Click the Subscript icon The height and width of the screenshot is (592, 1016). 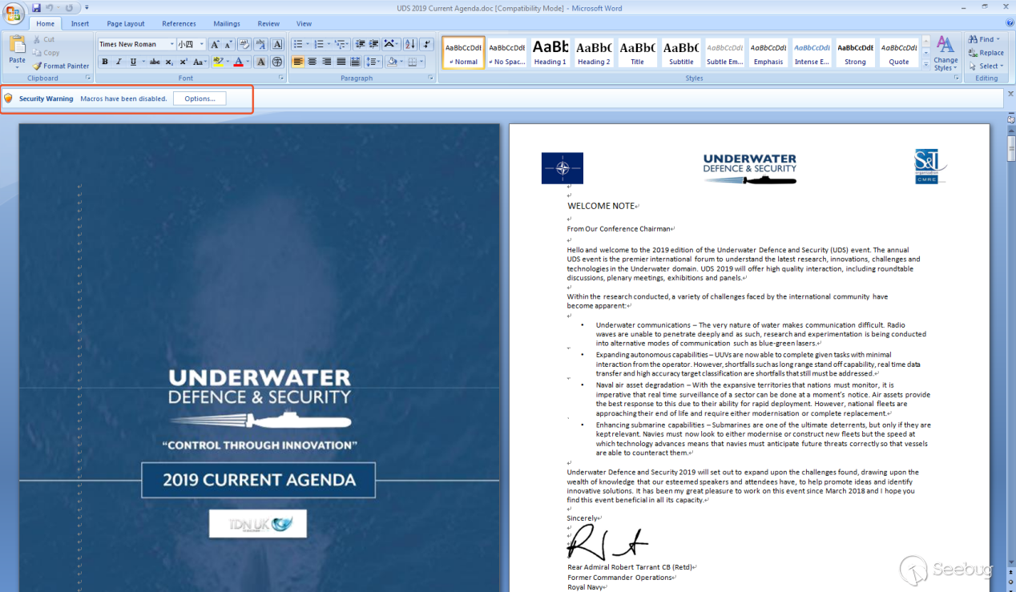coord(170,62)
